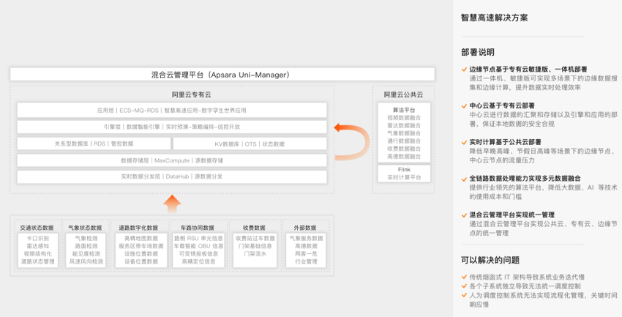This screenshot has width=622, height=317.
Task: Click 可变情报板信息 item
Action: [198, 254]
